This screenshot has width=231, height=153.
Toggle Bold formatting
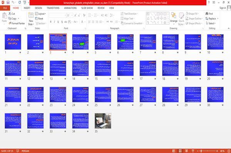51,22
